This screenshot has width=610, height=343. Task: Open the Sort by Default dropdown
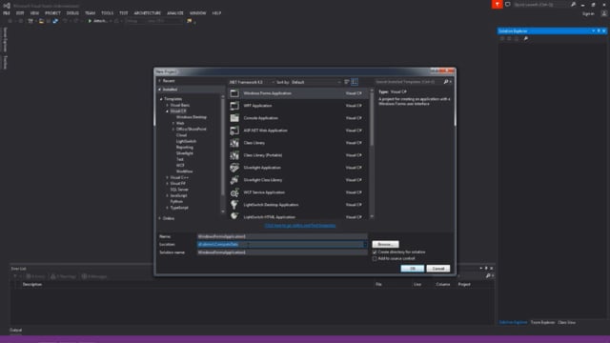click(x=315, y=82)
